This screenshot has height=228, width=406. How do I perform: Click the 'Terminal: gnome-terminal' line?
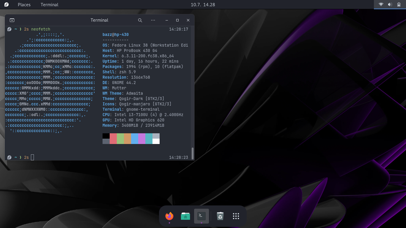(131, 110)
